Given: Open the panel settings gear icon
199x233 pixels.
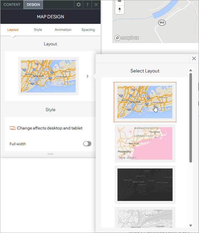Looking at the screenshot, I should [x=78, y=5].
